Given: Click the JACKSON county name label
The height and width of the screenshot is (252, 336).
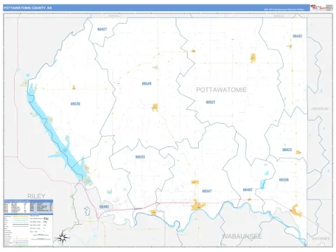Looking at the screenshot, I should click(320, 108).
